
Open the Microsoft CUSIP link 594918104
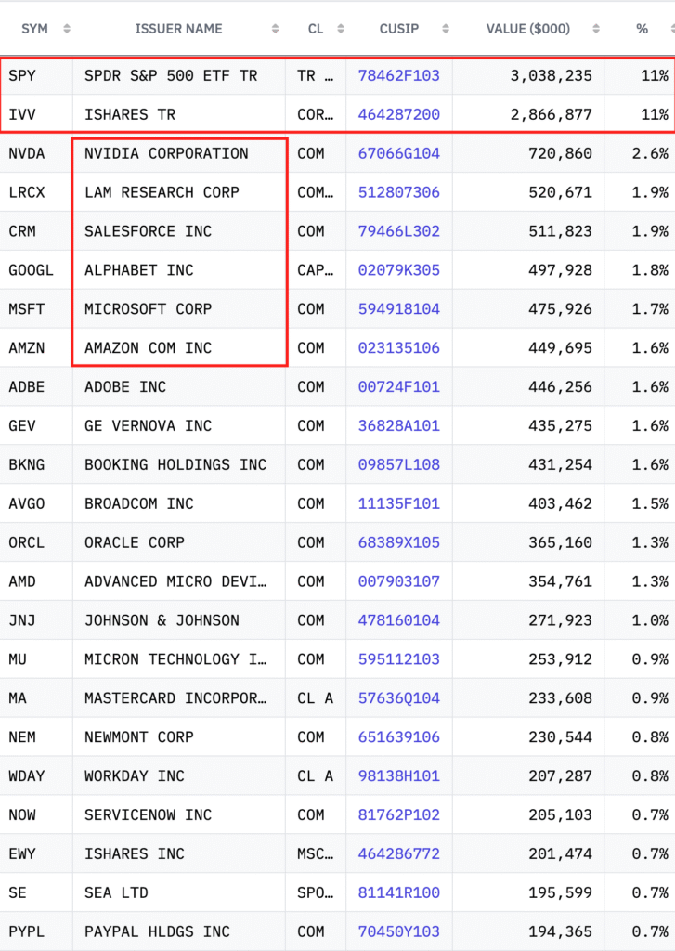pyautogui.click(x=398, y=309)
